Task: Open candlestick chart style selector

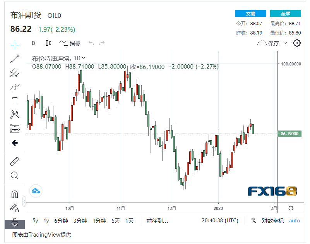Action: (x=48, y=43)
